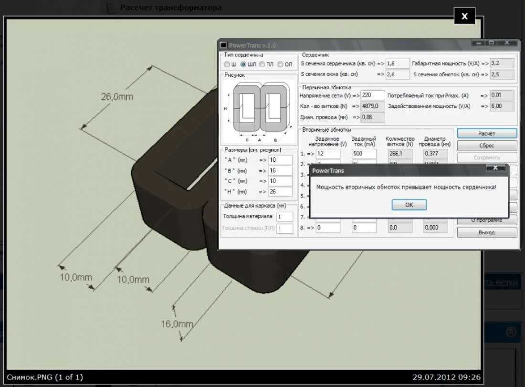The height and width of the screenshot is (387, 525).
Task: Click the PowerTrans title bar app icon
Action: (x=223, y=45)
